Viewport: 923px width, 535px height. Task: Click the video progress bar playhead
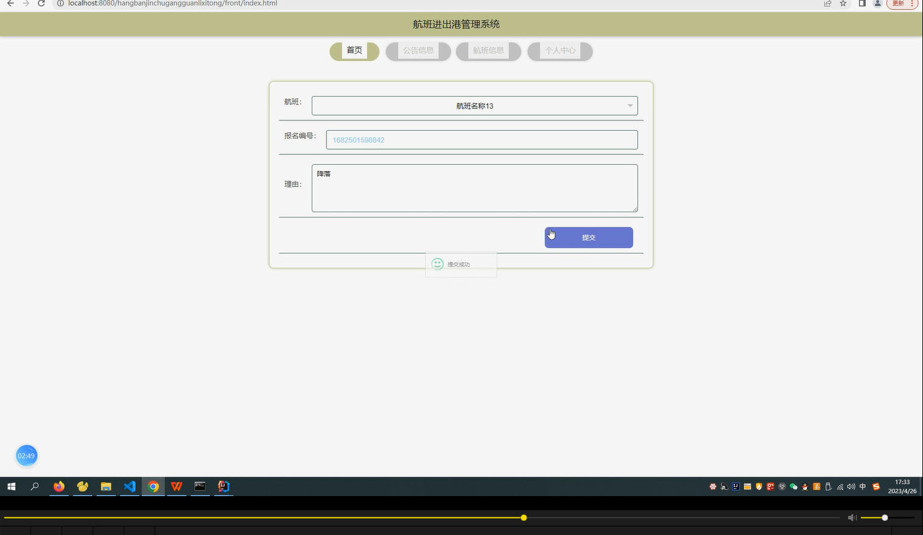pos(524,518)
